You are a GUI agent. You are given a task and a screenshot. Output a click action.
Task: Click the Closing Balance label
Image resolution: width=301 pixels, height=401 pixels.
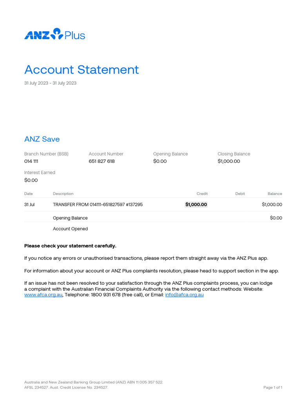click(234, 154)
